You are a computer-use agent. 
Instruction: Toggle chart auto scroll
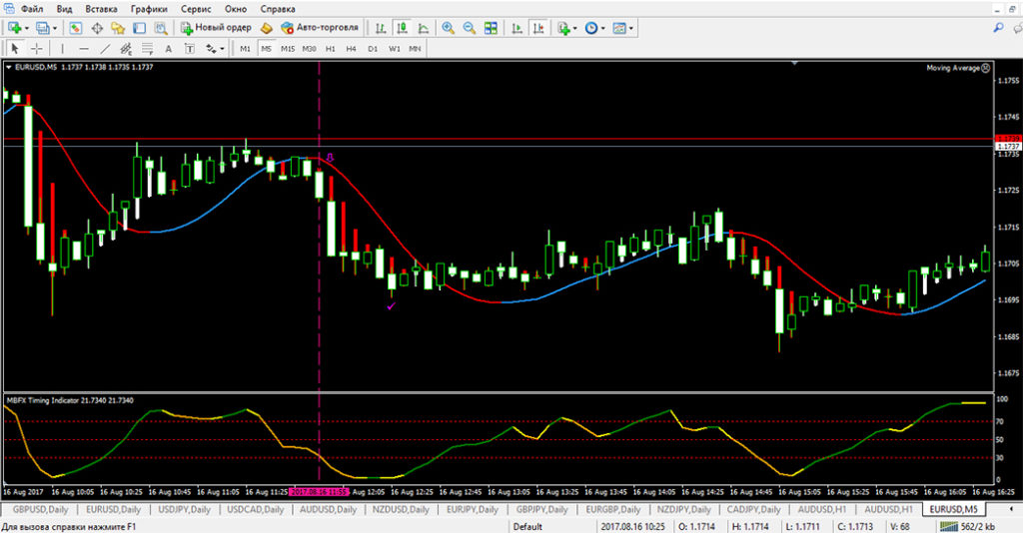pyautogui.click(x=516, y=28)
